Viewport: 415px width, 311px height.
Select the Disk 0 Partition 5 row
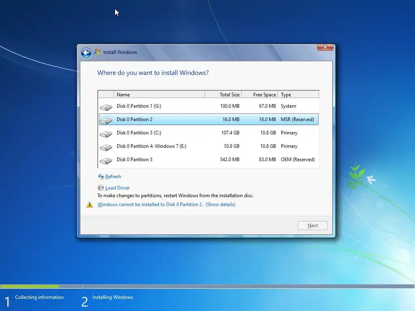click(x=209, y=160)
